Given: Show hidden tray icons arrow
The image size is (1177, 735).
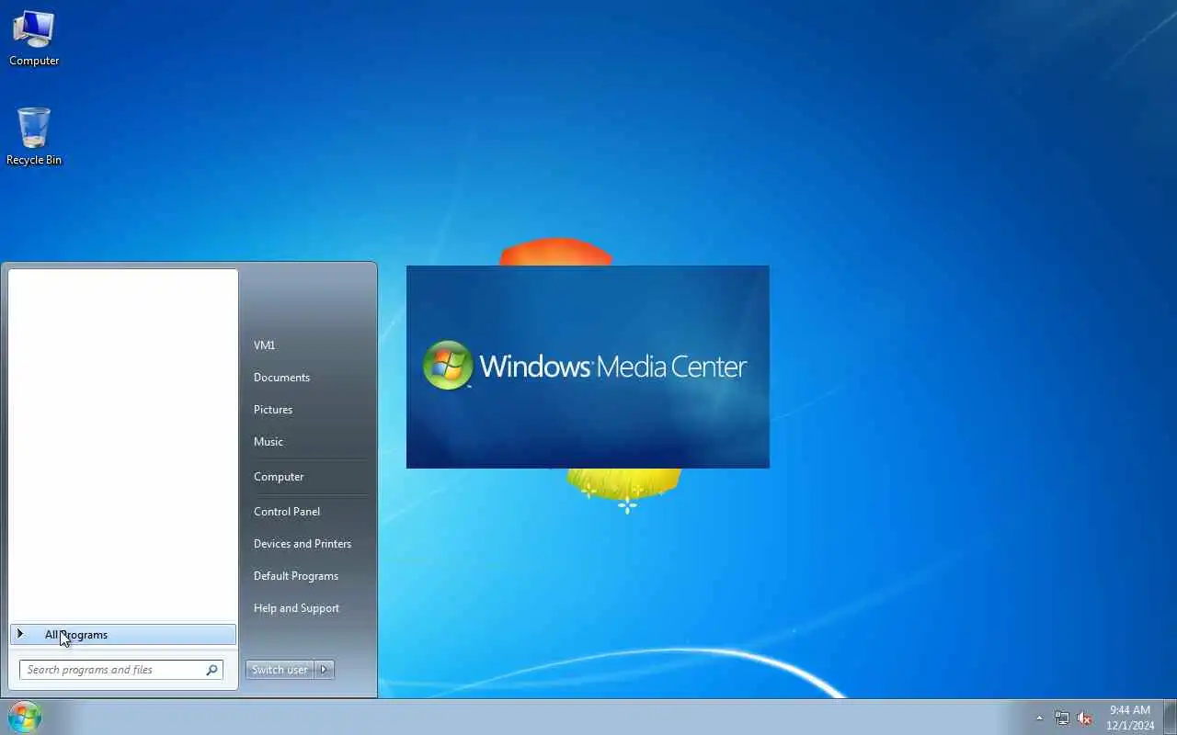Looking at the screenshot, I should coord(1039,718).
